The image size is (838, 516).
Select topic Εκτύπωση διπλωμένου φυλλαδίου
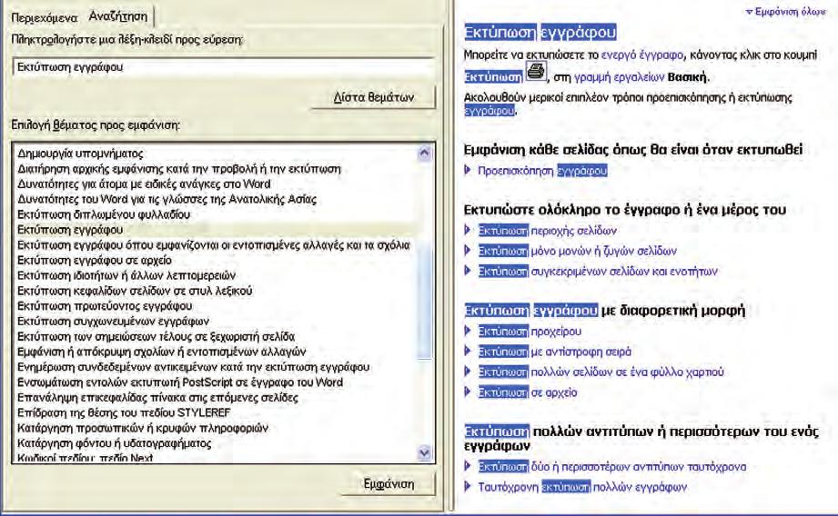coord(104,214)
